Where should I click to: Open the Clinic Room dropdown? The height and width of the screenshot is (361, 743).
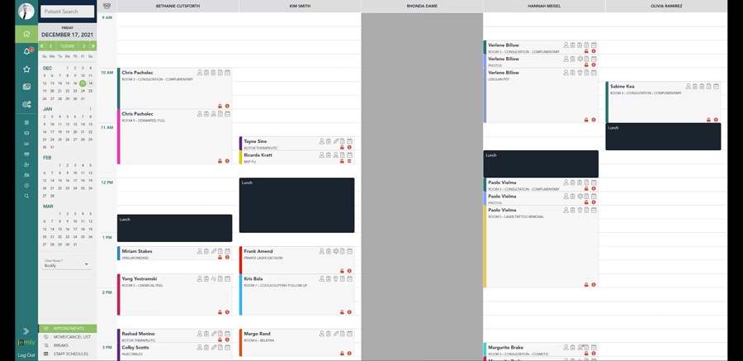[x=67, y=265]
